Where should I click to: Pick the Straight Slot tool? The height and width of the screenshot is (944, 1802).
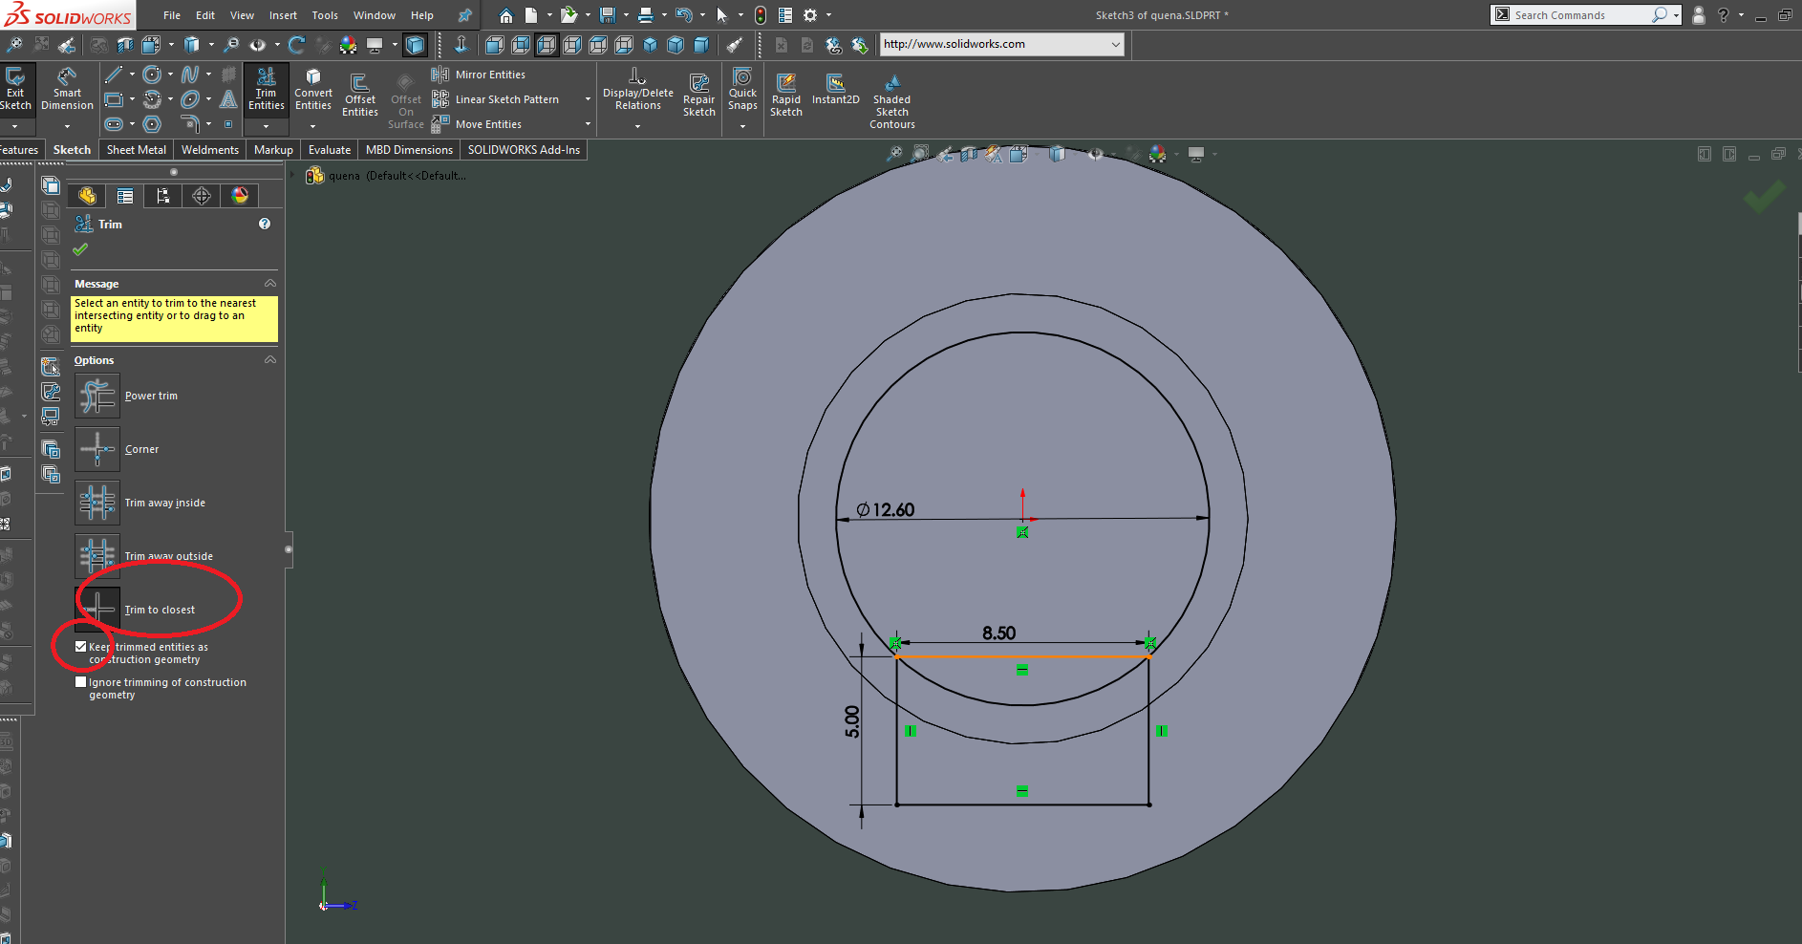point(114,124)
